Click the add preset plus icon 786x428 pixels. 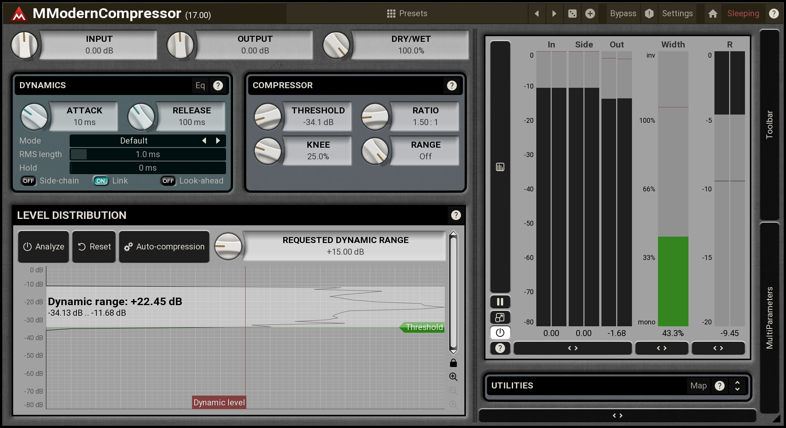pos(590,14)
